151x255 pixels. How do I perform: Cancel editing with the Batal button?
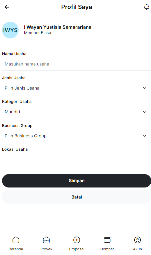tap(77, 197)
